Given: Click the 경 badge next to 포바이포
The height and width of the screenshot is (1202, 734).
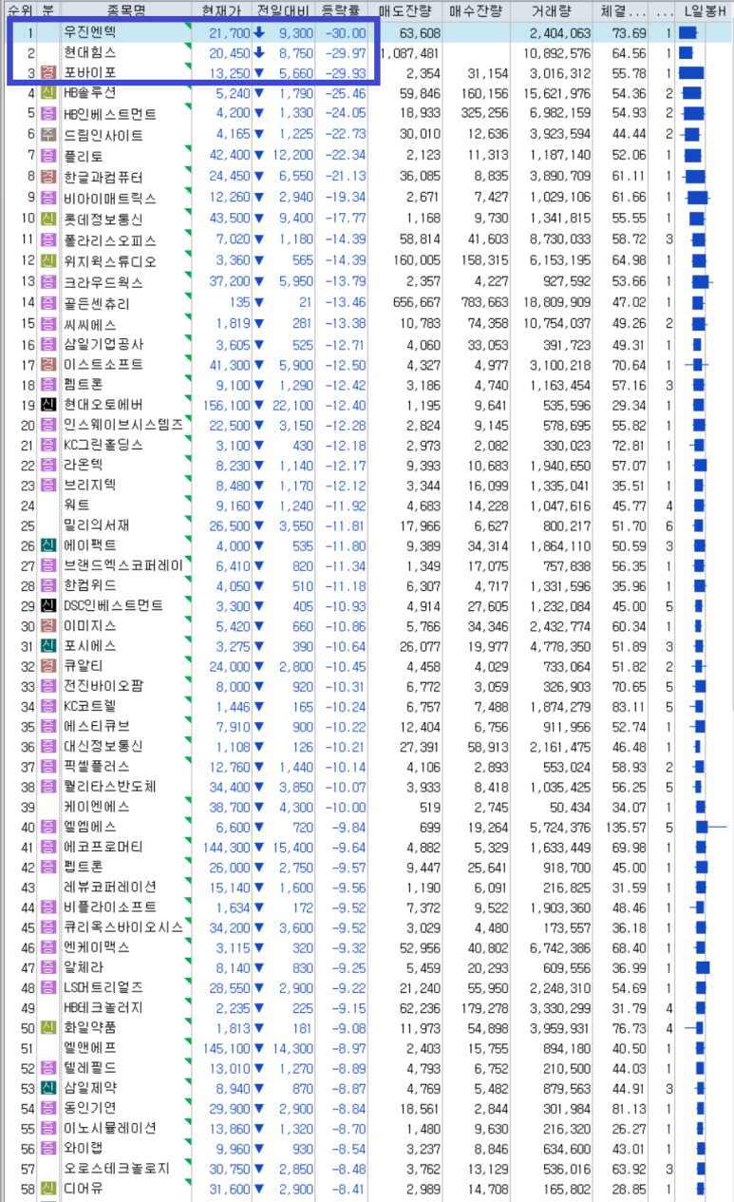Looking at the screenshot, I should (x=47, y=72).
